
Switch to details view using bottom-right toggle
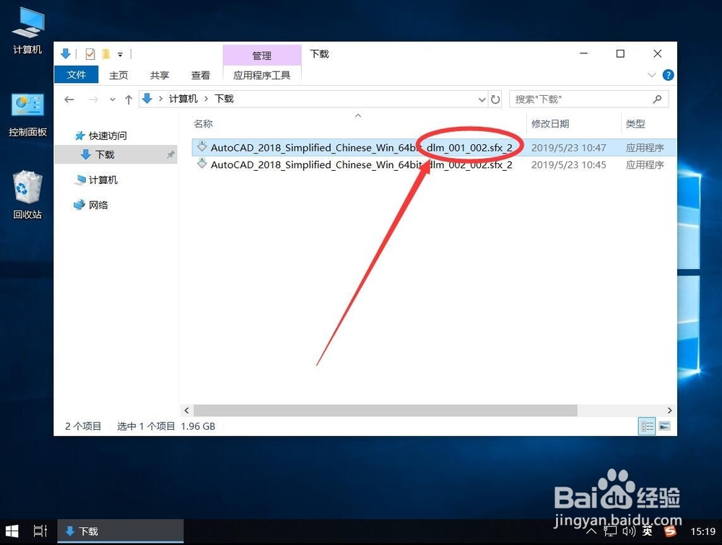point(646,426)
